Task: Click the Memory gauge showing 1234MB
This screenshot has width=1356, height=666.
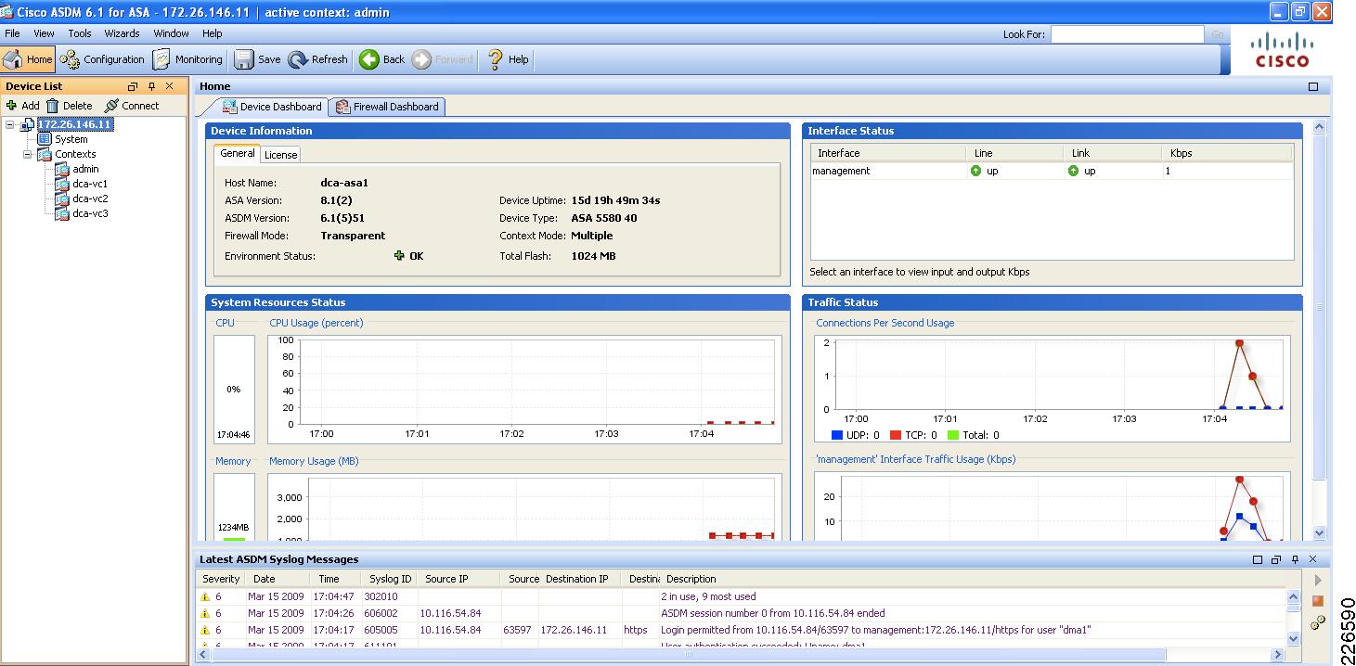Action: [x=234, y=507]
